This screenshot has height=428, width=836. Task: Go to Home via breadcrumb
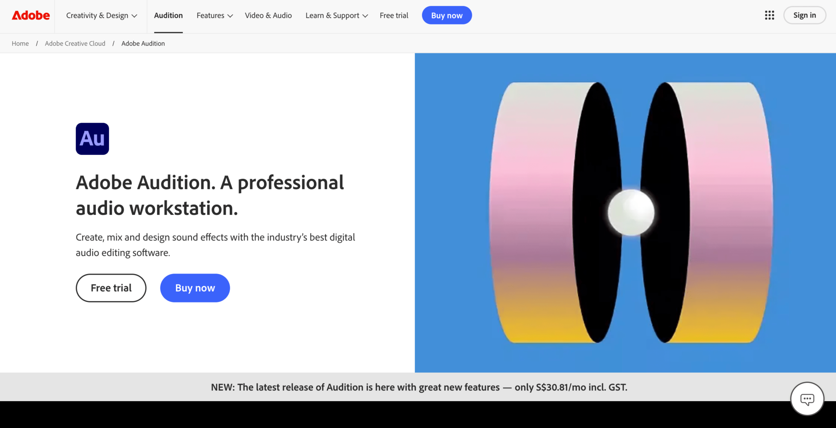click(20, 44)
